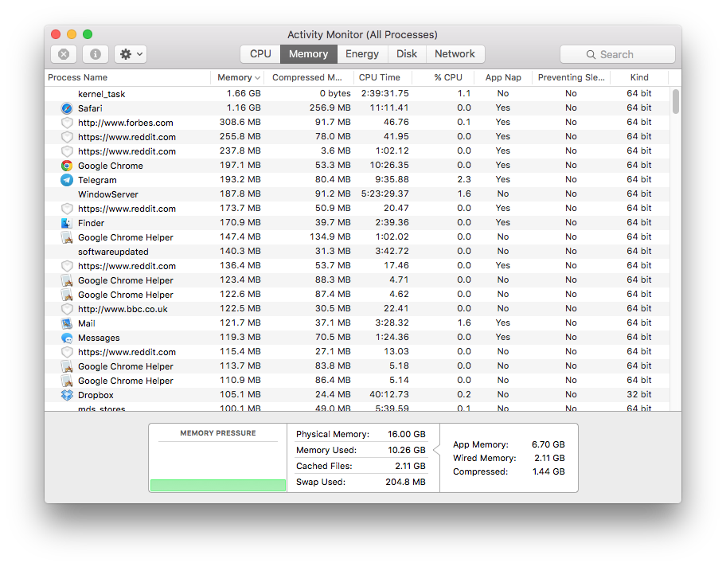Sort by Process Name column header

(127, 77)
